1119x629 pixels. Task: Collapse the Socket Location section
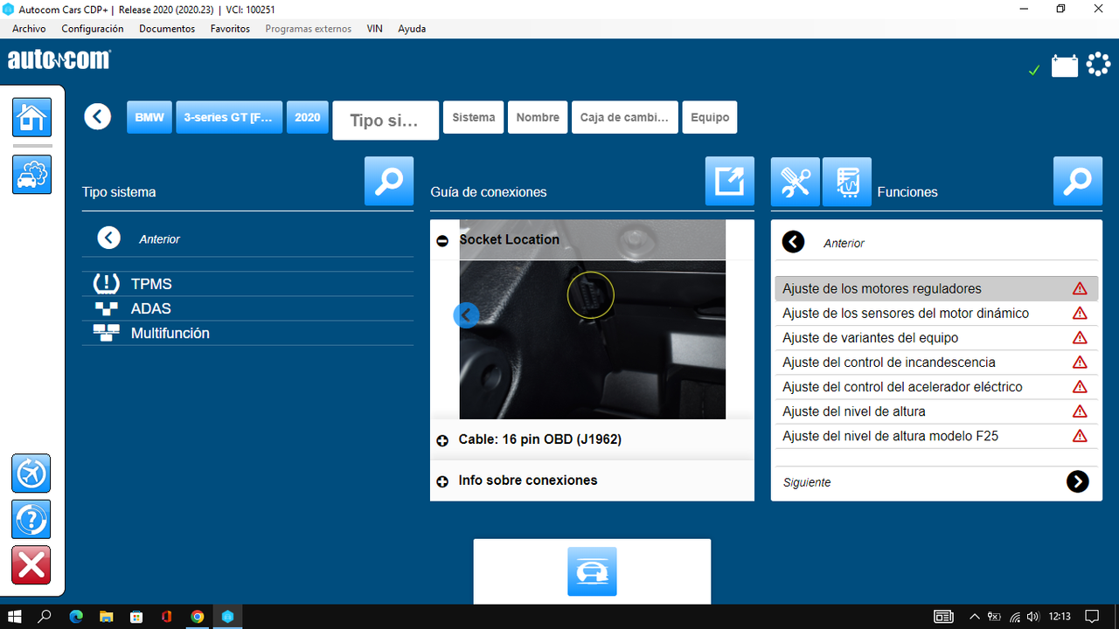[442, 240]
